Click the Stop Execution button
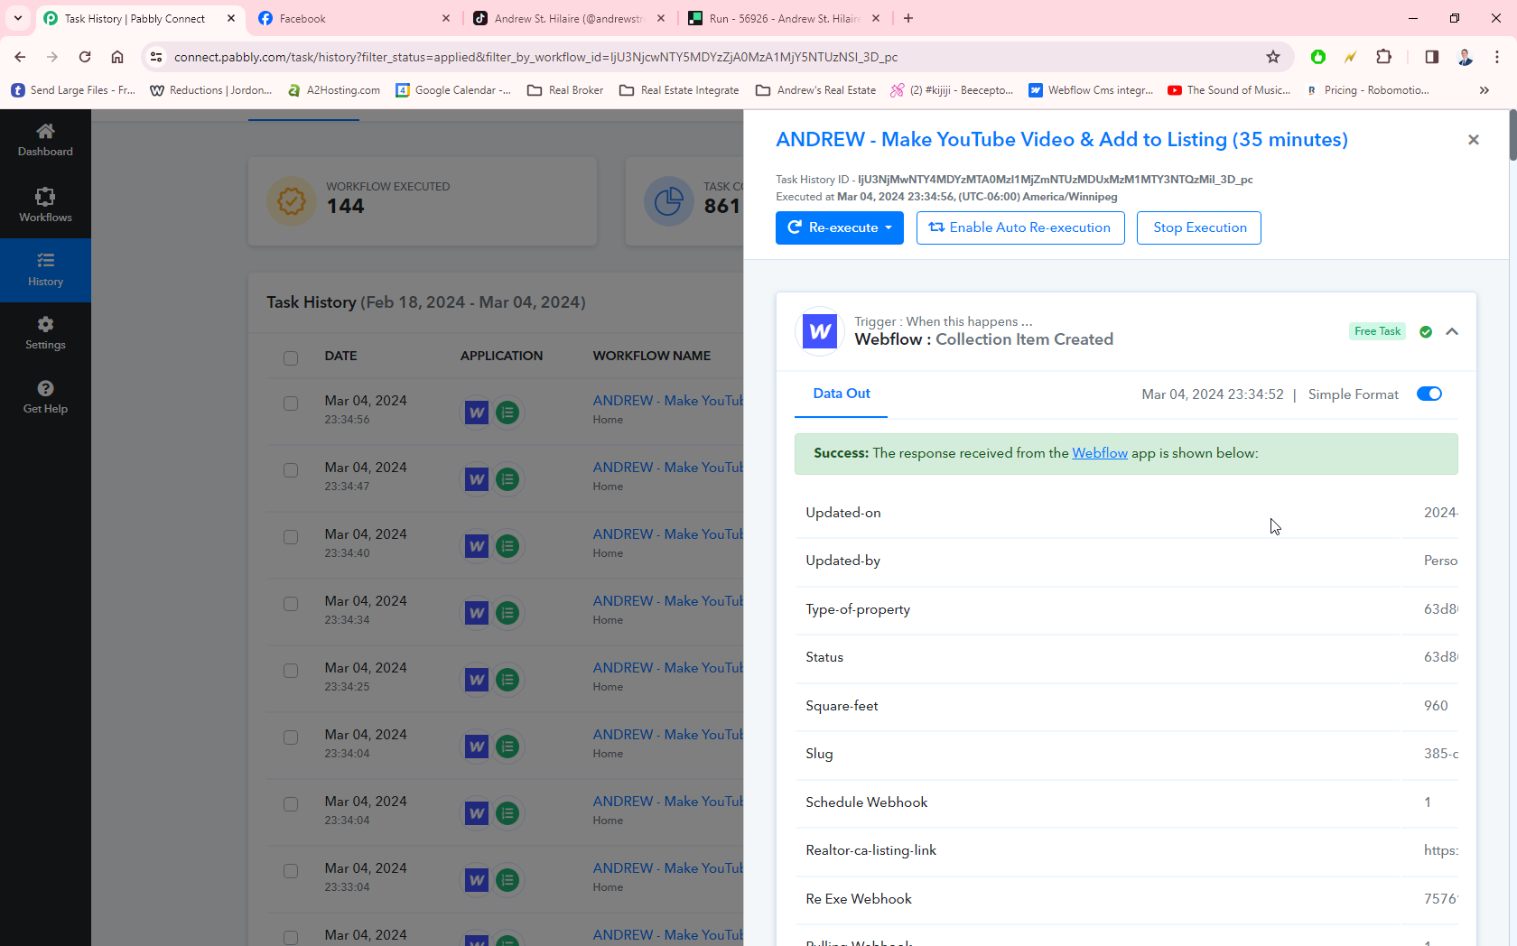This screenshot has height=946, width=1517. click(1199, 227)
